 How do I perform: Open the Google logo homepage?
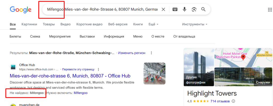pyautogui.click(x=21, y=10)
